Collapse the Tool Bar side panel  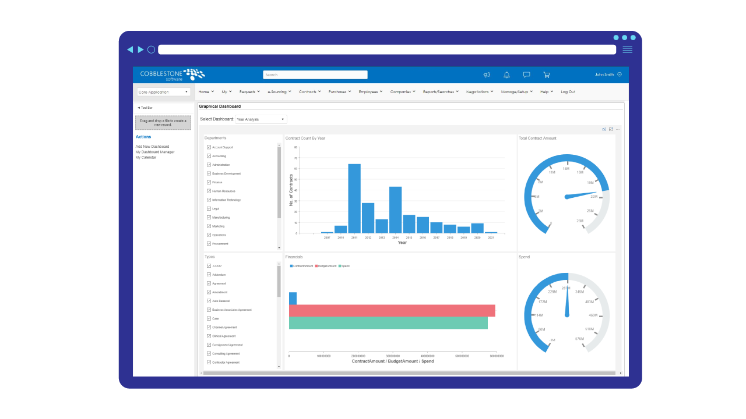coord(145,108)
